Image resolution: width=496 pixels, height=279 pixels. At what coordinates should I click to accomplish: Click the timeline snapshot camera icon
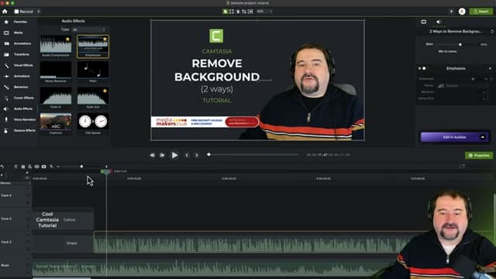[x=44, y=167]
